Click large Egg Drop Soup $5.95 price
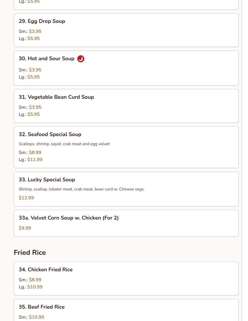 (33, 39)
